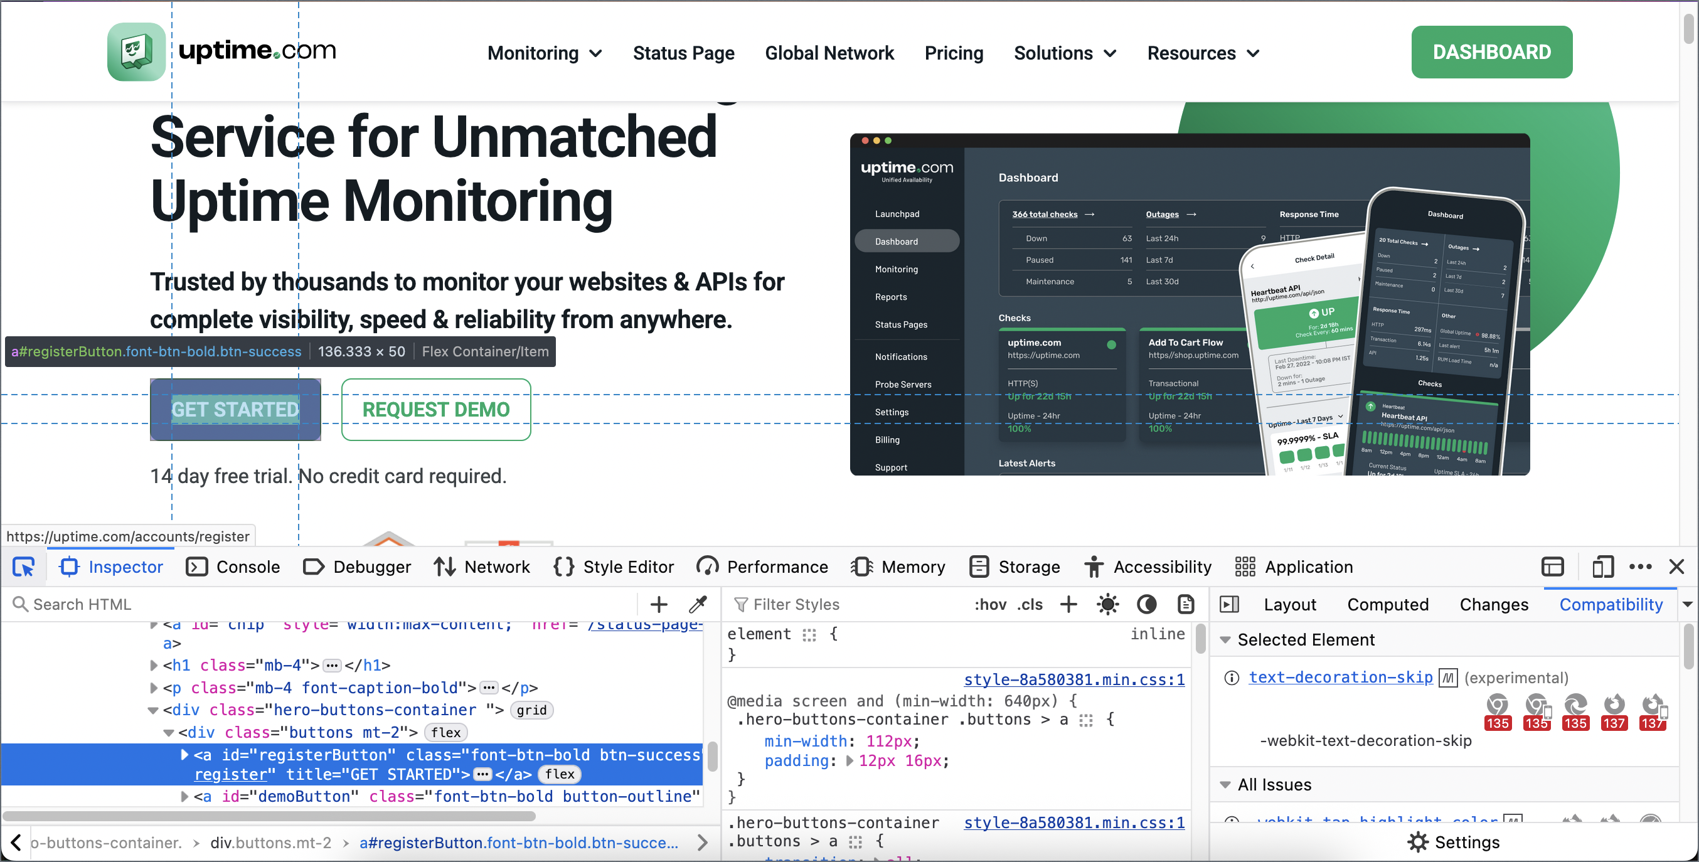Open the Debugger panel
Viewport: 1699px width, 862px height.
tap(357, 567)
